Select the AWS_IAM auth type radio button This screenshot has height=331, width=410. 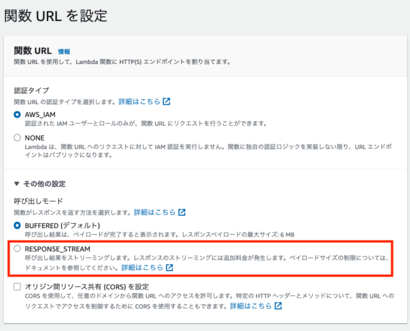(17, 114)
